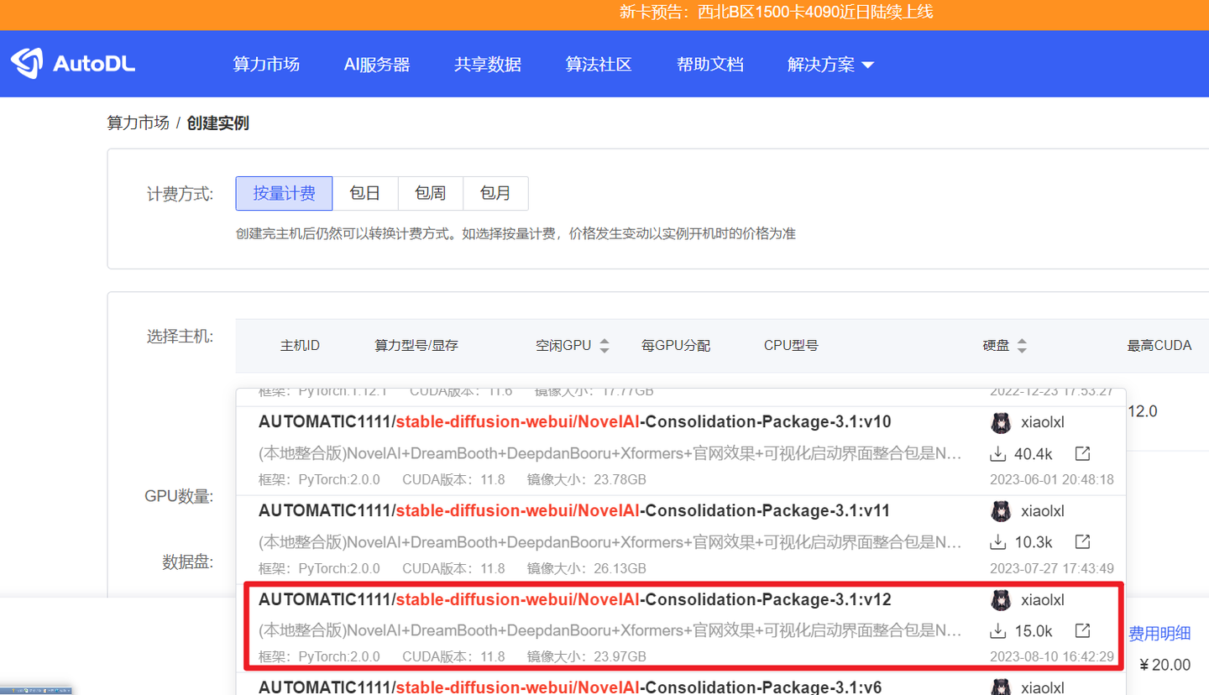This screenshot has height=695, width=1209.
Task: Navigate to 帮助文档 in the top navigation
Action: (x=710, y=64)
